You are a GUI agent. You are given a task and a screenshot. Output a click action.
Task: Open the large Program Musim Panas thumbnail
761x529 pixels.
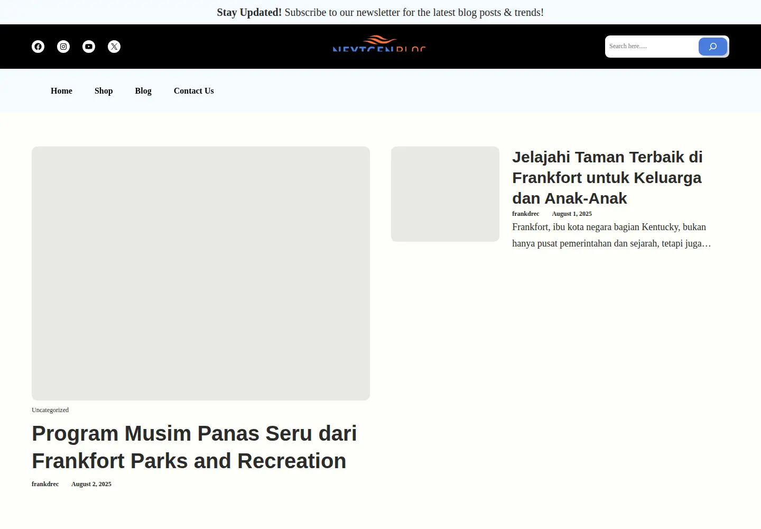[x=201, y=273]
